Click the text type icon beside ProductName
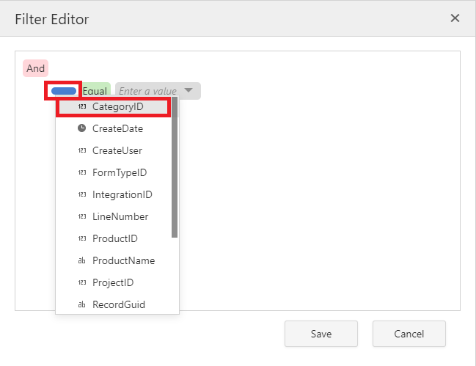This screenshot has width=476, height=366. 81,260
